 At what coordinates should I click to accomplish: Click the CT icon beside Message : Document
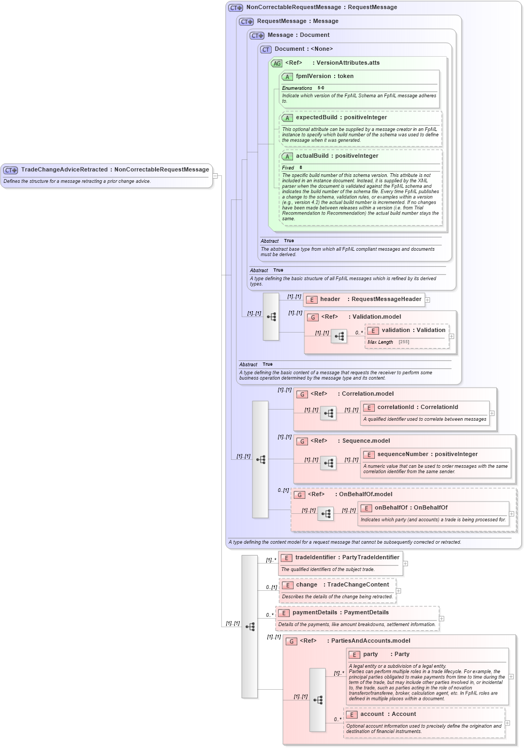[257, 36]
